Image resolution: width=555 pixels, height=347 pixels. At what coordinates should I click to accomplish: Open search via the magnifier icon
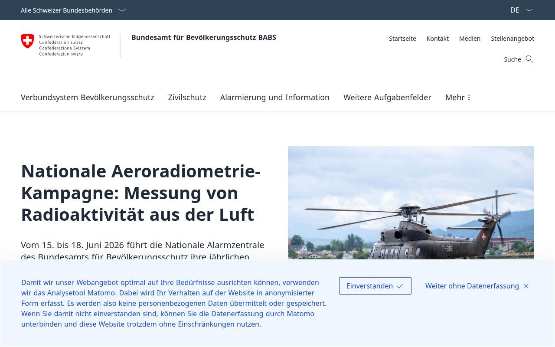[x=529, y=59]
